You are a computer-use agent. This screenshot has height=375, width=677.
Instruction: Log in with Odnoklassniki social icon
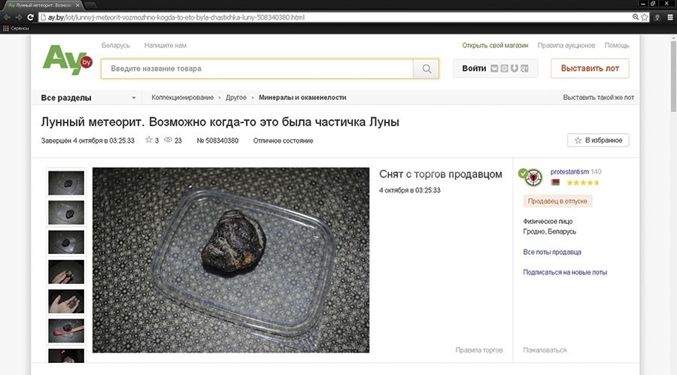pos(504,68)
